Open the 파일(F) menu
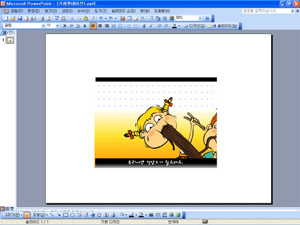 pos(17,11)
